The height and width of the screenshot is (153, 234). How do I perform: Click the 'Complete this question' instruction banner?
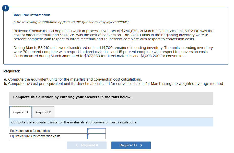coord(72,97)
